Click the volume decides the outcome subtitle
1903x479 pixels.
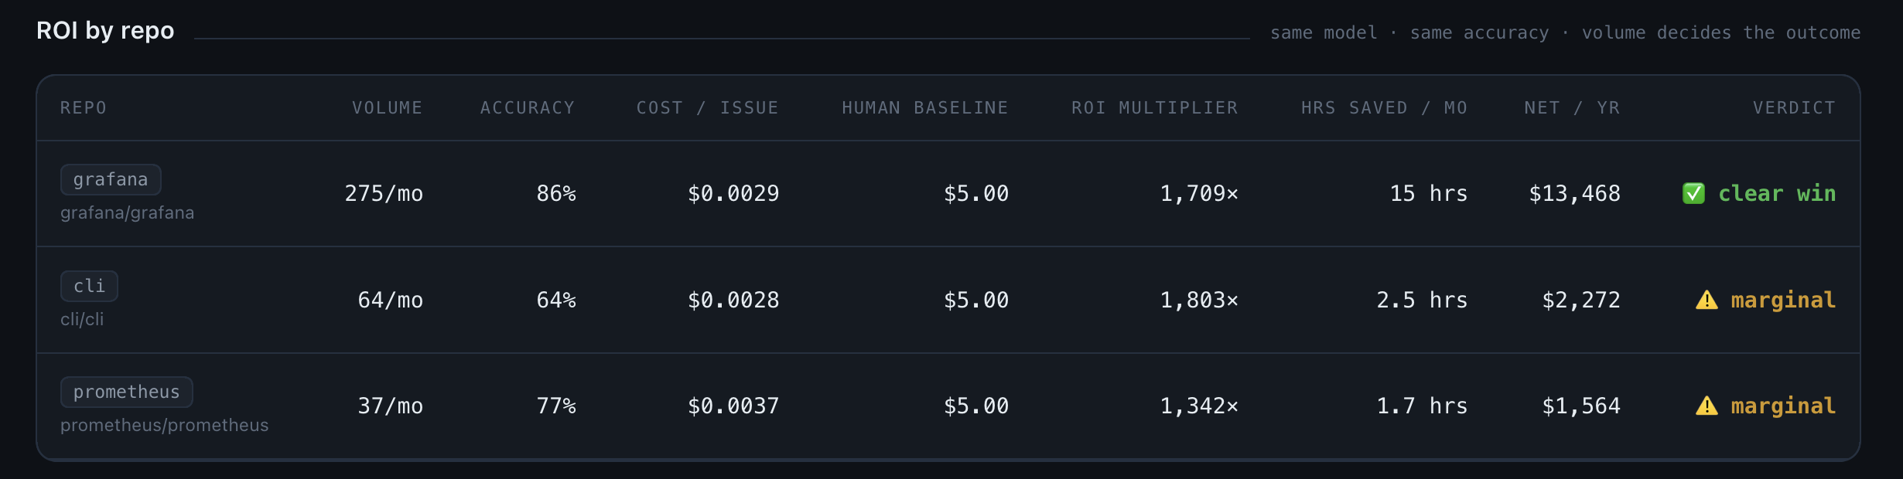coord(1721,32)
